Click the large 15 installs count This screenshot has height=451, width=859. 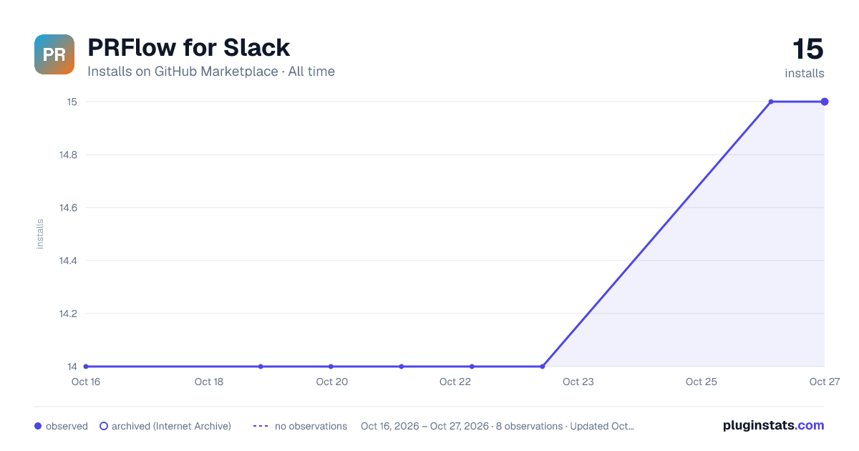point(808,49)
